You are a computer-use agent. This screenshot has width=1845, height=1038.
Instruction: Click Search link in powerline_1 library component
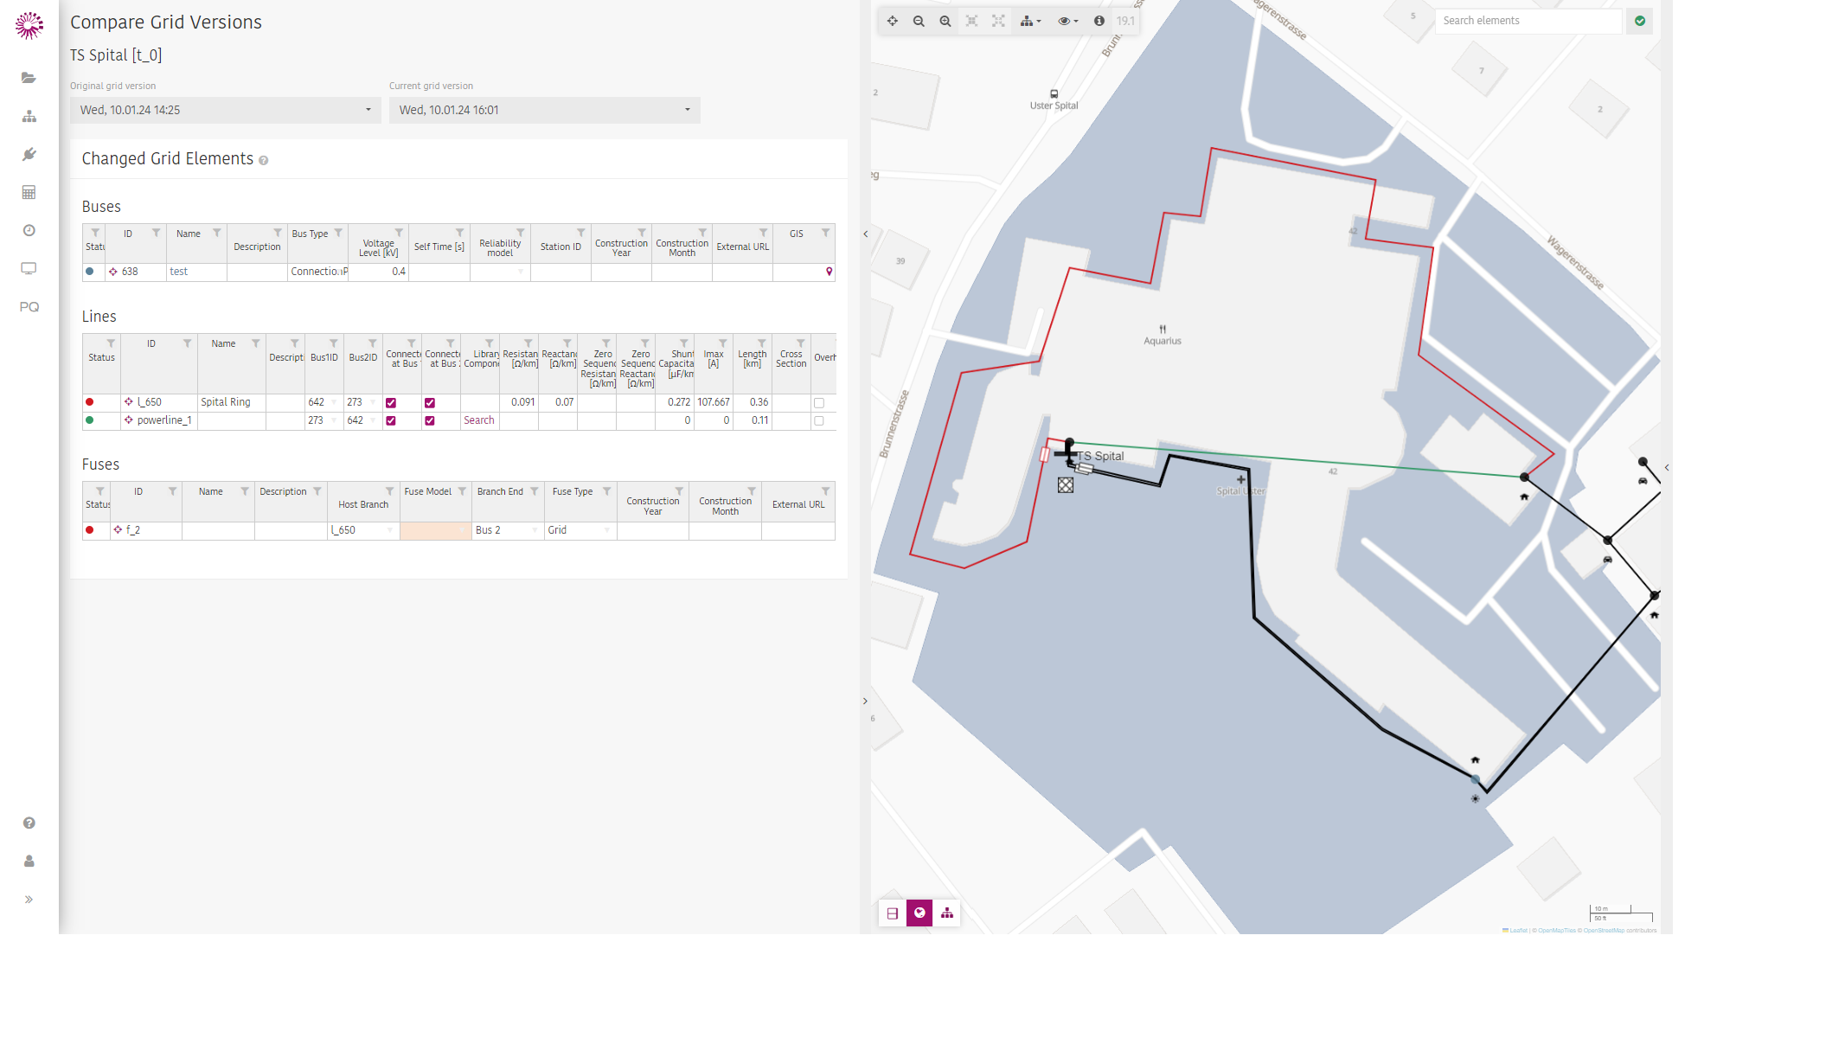coord(479,420)
